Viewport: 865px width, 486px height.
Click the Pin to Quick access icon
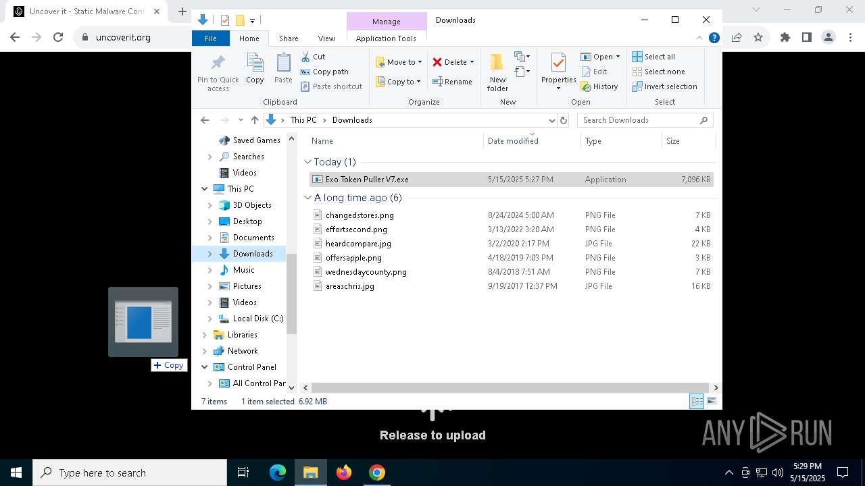point(218,63)
